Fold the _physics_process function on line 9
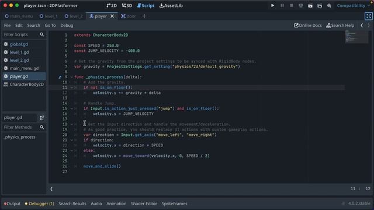Viewport: 374px width, 210px height. [71, 77]
